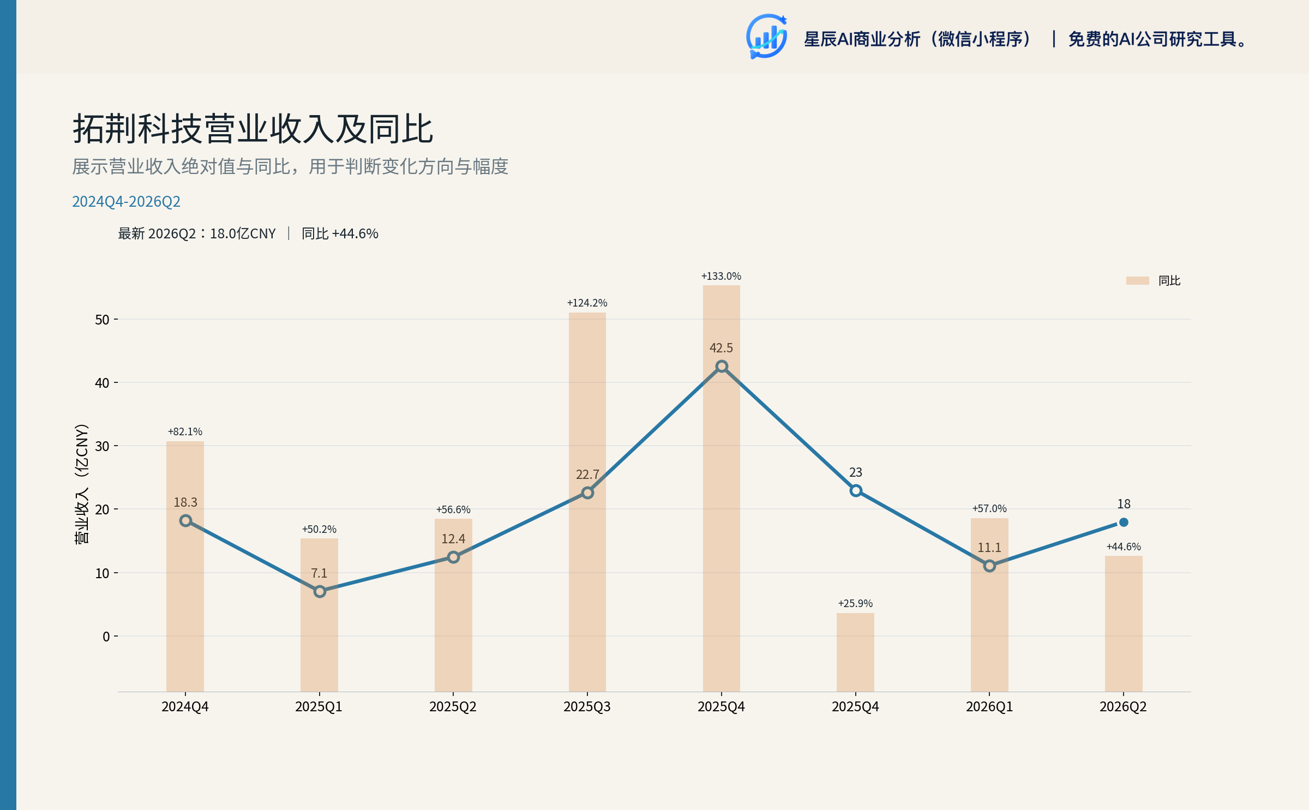This screenshot has height=810, width=1309.
Task: Click the line marker valued 12.4
Action: click(x=453, y=557)
